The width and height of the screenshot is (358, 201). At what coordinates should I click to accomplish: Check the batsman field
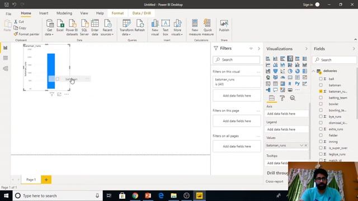click(321, 85)
